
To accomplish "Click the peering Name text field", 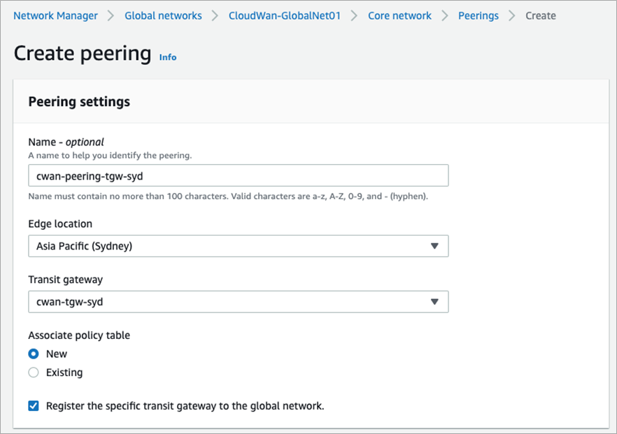I will 238,175.
